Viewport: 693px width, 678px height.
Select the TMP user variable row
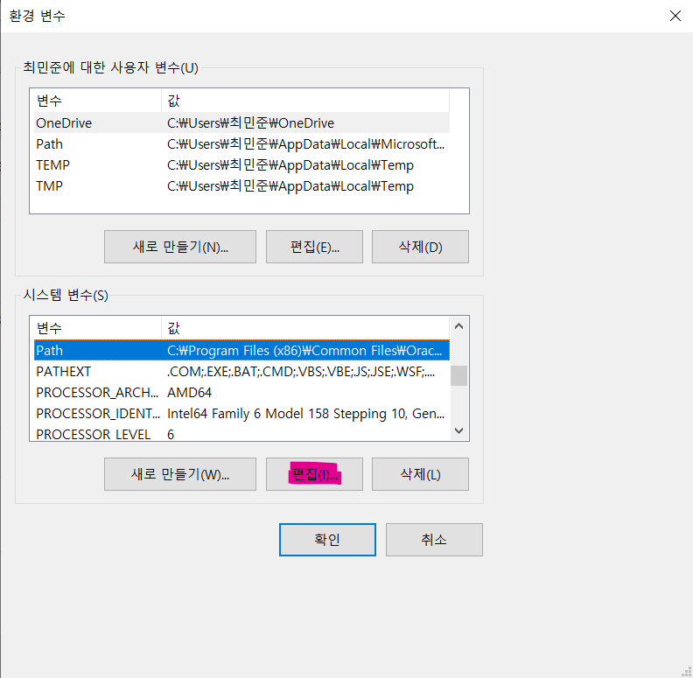[x=241, y=186]
